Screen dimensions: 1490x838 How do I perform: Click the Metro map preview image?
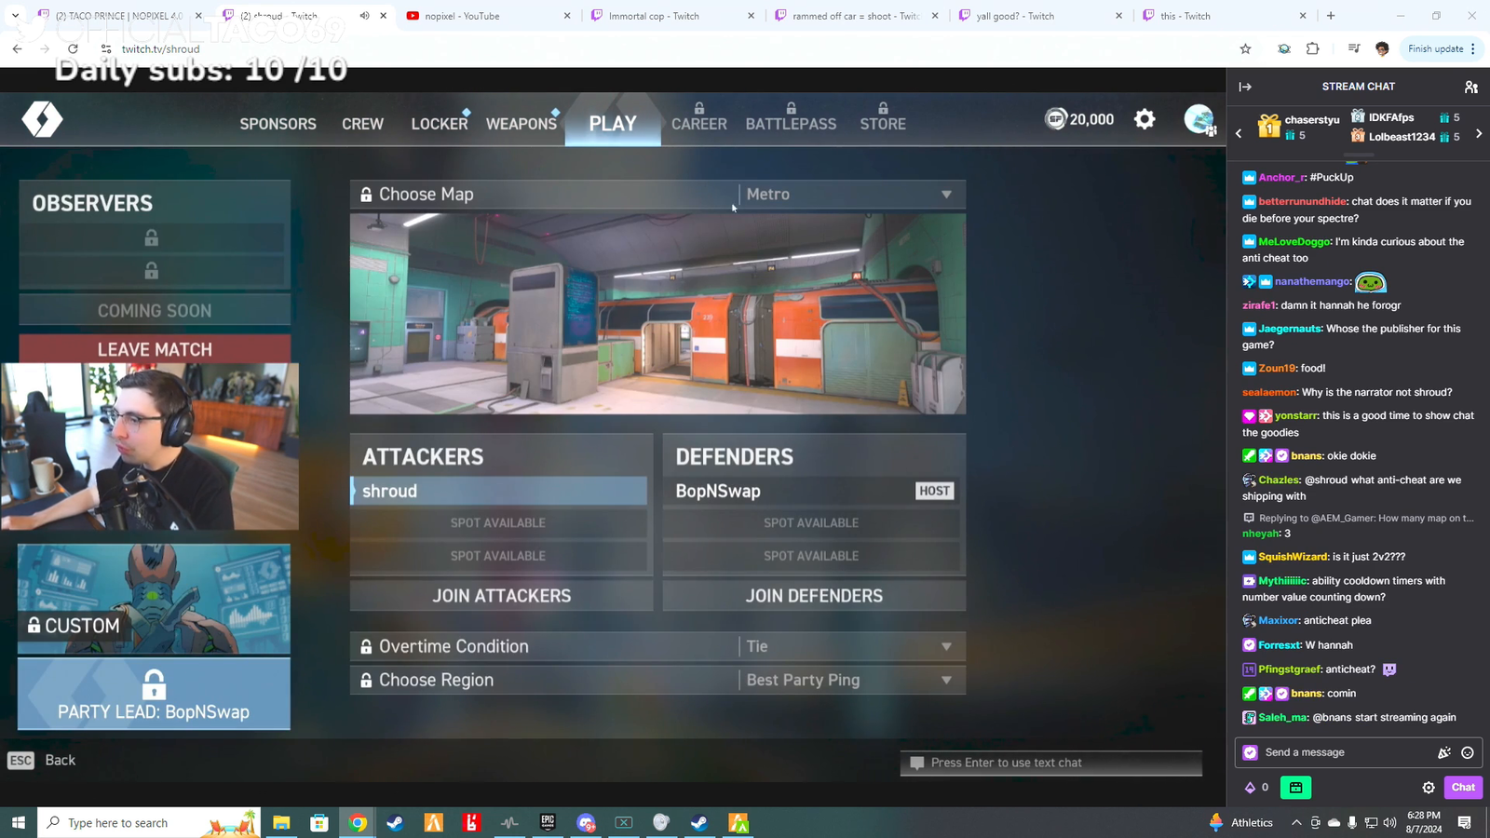[x=657, y=314]
